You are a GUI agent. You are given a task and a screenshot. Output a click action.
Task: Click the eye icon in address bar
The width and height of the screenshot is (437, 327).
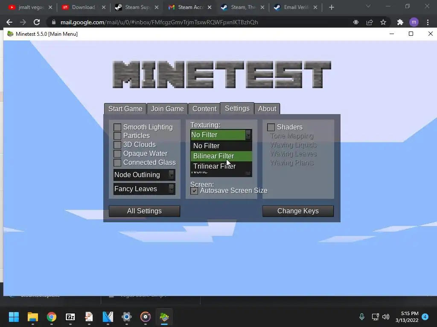point(356,22)
